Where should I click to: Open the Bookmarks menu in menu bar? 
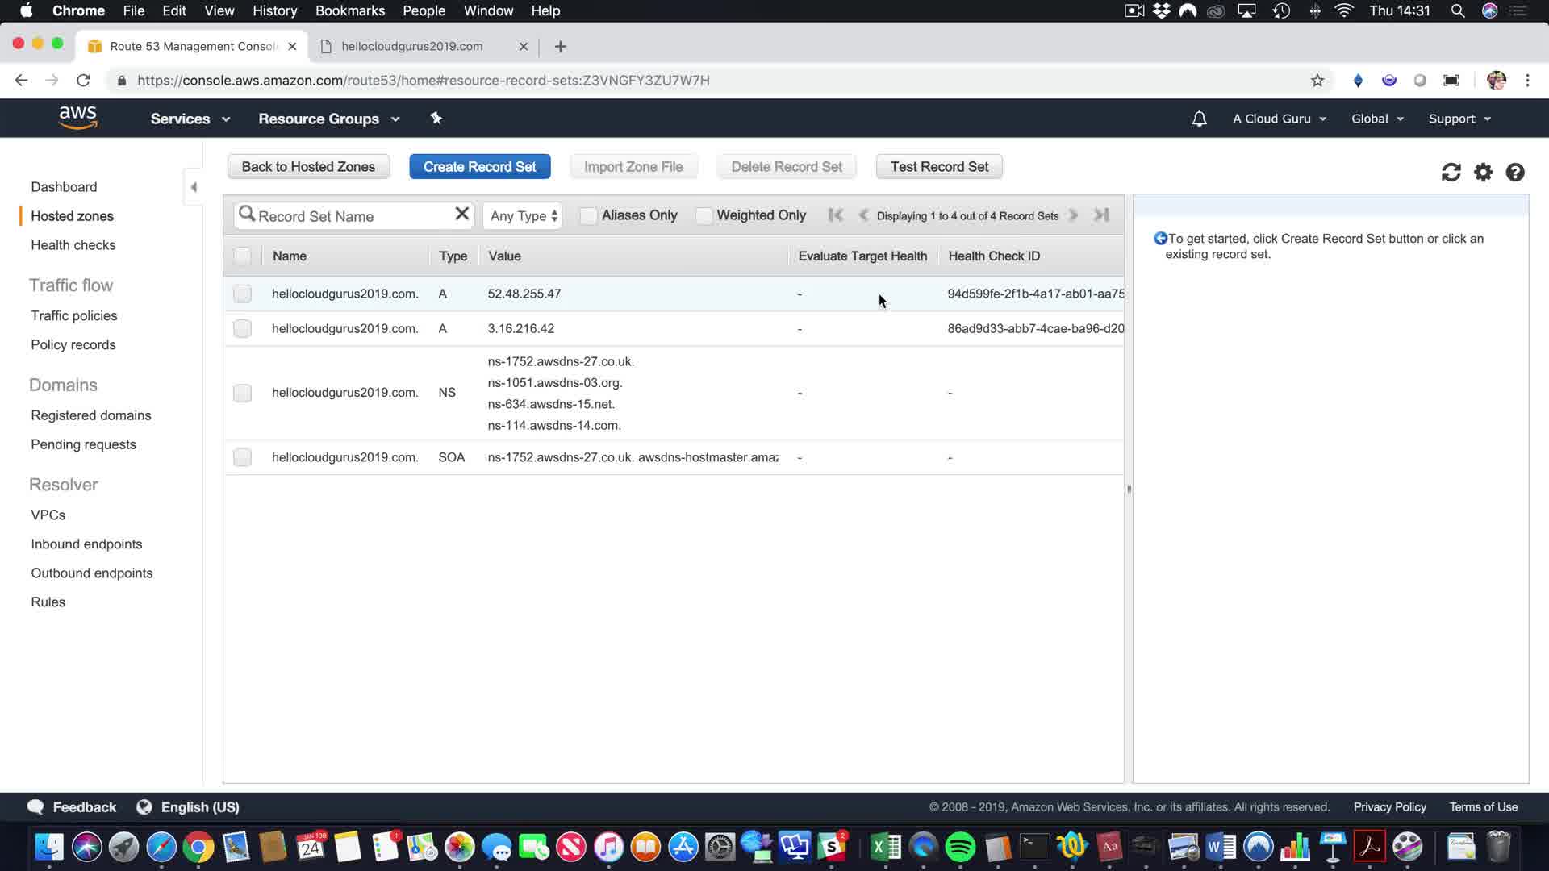pyautogui.click(x=349, y=10)
